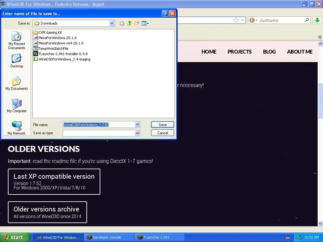Click page scrollbar up arrow
The height and width of the screenshot is (242, 323).
point(320,43)
